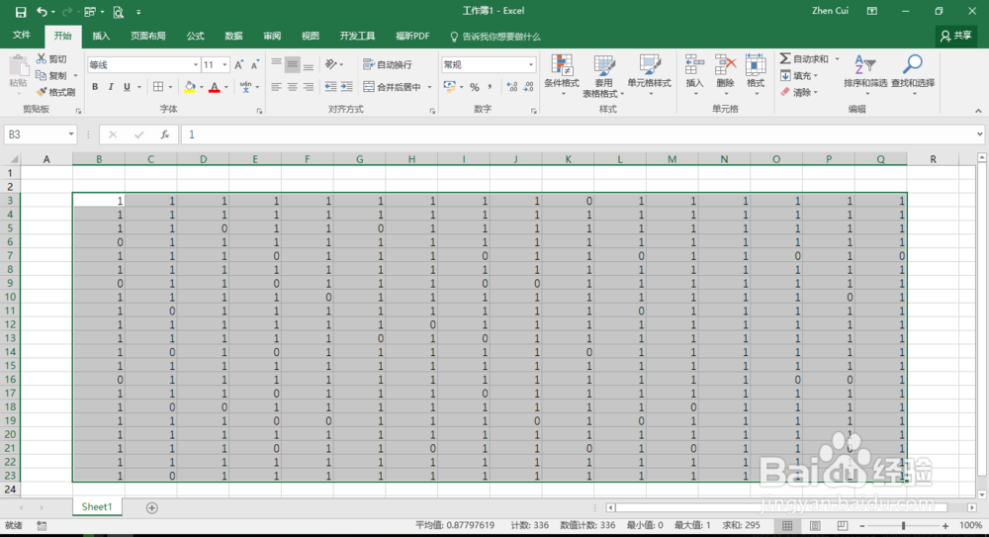The image size is (989, 537).
Task: Open the font size dropdown
Action: pos(224,65)
